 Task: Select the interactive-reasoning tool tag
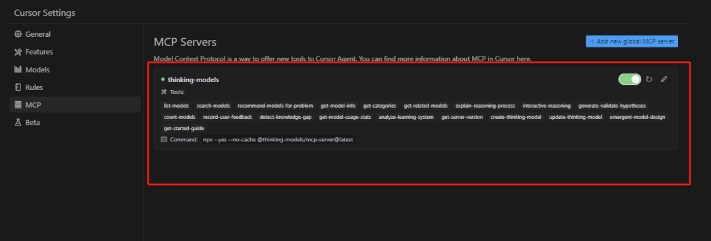[x=546, y=106]
